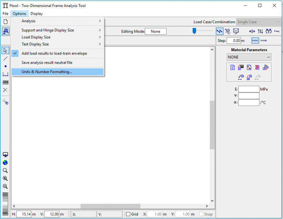This screenshot has width=283, height=219.
Task: Click the Options menu
Action: tap(19, 14)
